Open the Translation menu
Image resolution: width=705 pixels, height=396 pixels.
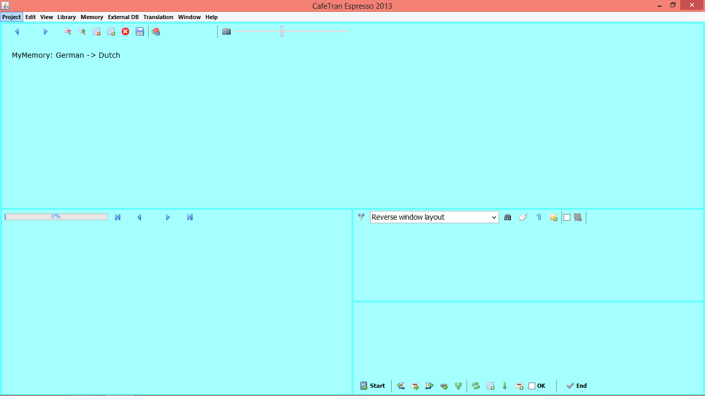click(158, 17)
